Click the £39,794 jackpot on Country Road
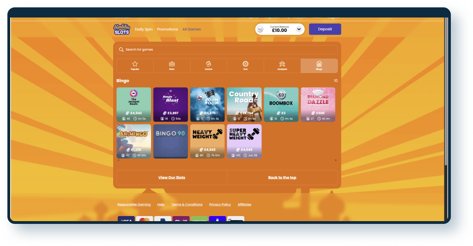Viewport: 473px width, 246px height. (x=247, y=113)
